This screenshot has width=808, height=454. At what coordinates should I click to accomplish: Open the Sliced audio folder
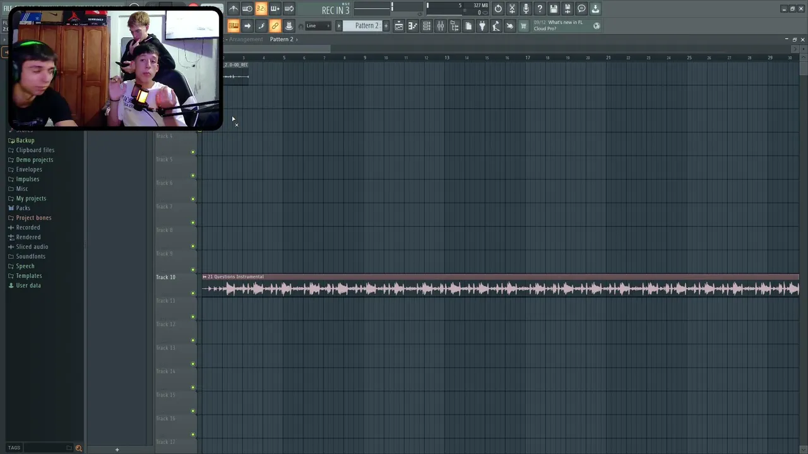pyautogui.click(x=28, y=247)
